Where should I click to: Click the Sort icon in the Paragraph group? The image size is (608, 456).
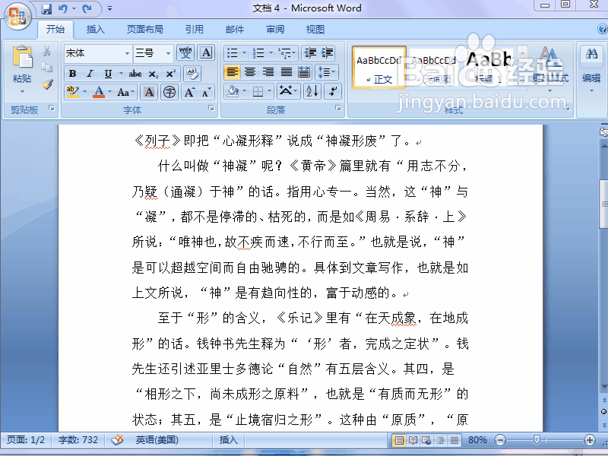312,91
